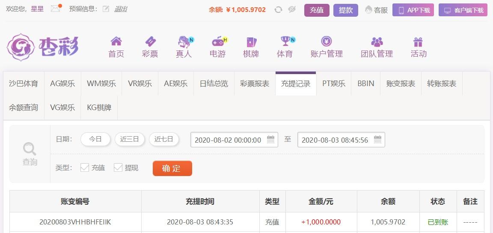This screenshot has width=493, height=233.
Task: Switch to the 账变报表 tab
Action: tap(401, 84)
